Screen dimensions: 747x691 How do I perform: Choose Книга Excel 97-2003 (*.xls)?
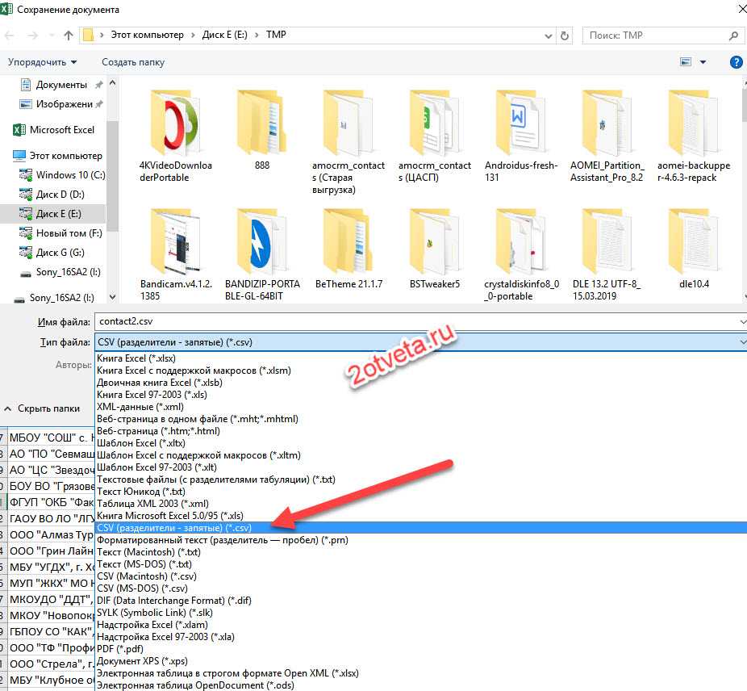coord(421,395)
